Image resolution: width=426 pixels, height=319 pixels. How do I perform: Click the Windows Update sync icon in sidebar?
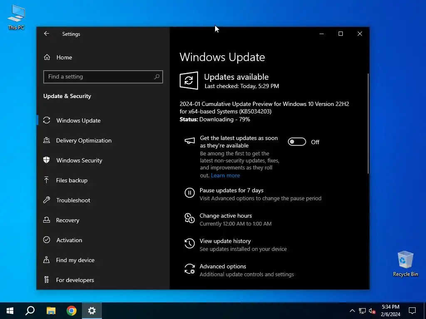(47, 120)
